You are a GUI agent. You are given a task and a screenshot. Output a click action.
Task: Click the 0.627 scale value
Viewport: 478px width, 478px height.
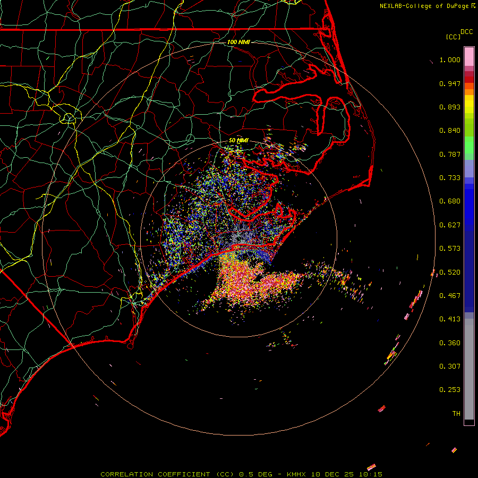click(450, 225)
